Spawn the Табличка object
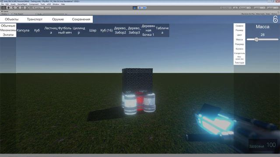The height and width of the screenshot is (157, 280). (162, 30)
